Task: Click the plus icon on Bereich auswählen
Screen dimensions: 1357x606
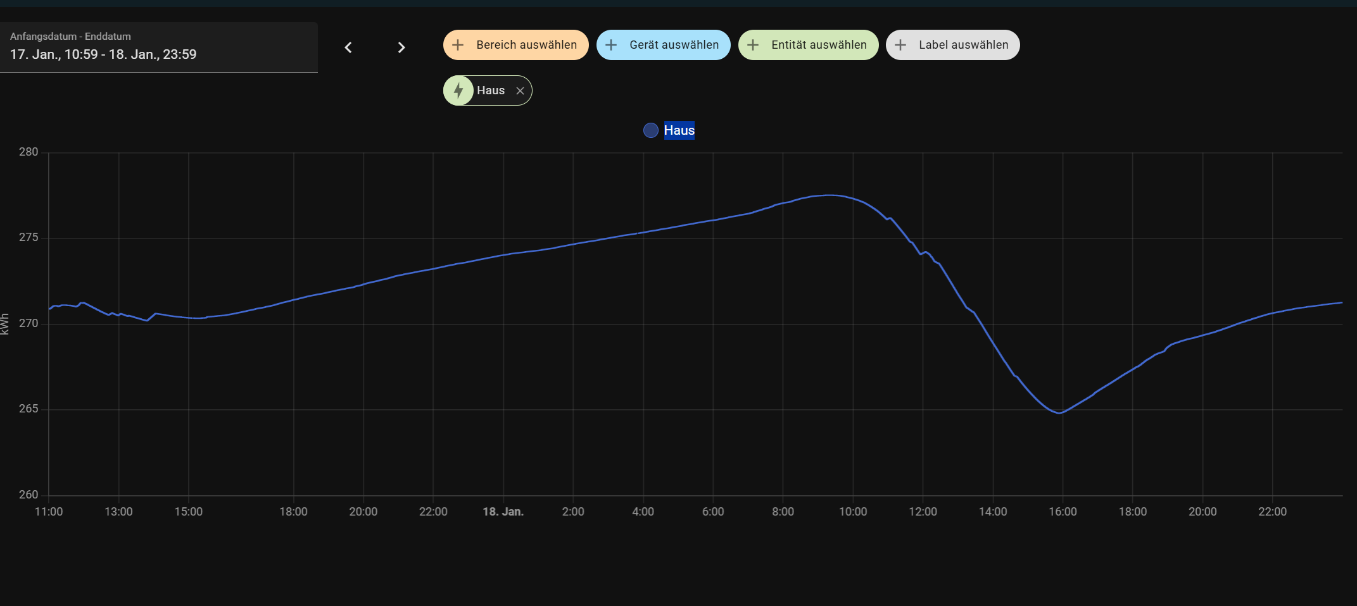Action: [x=458, y=45]
